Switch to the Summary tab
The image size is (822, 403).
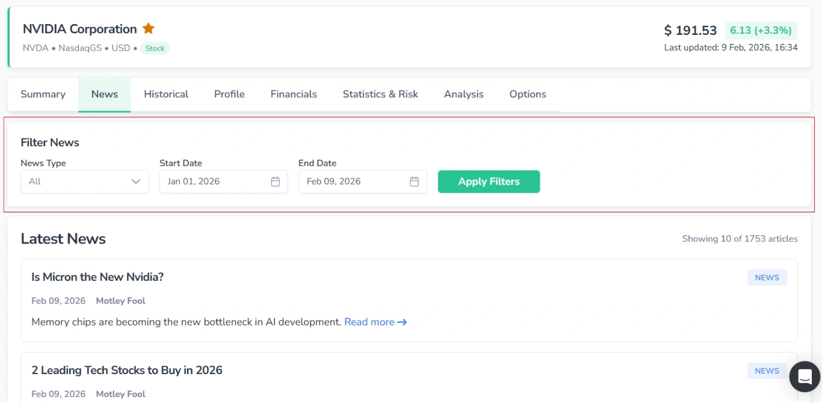43,94
